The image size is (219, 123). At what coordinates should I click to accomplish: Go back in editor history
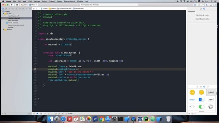36,9
